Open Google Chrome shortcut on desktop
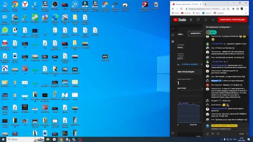The height and width of the screenshot is (142, 253). [x=15, y=5]
